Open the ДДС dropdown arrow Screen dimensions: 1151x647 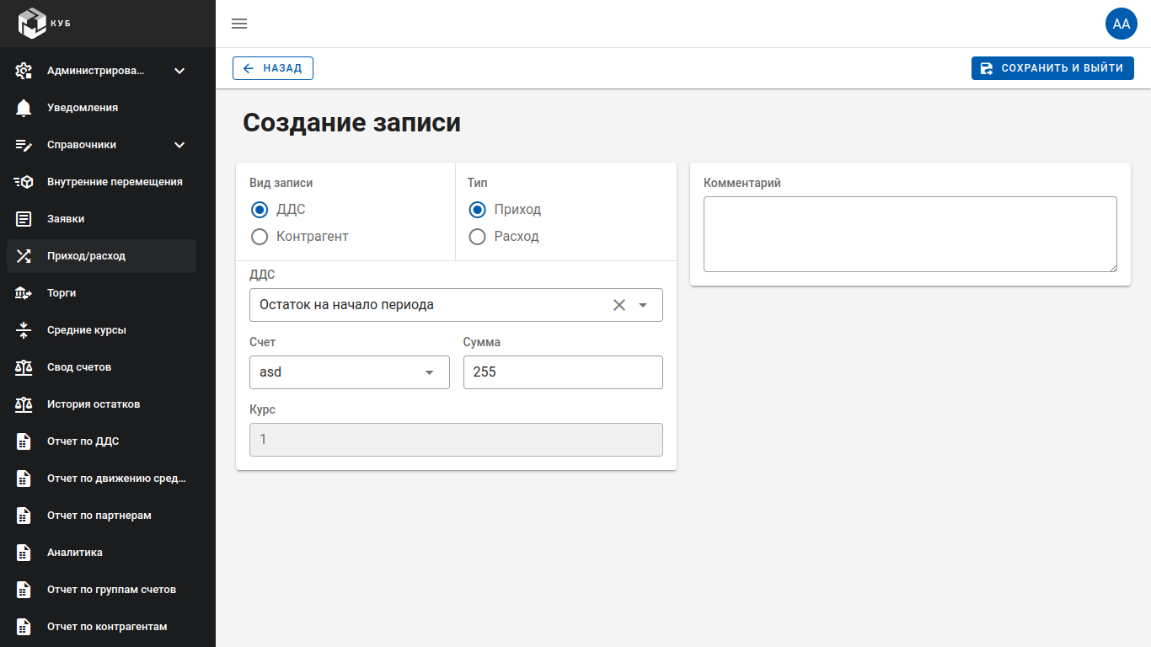[643, 305]
